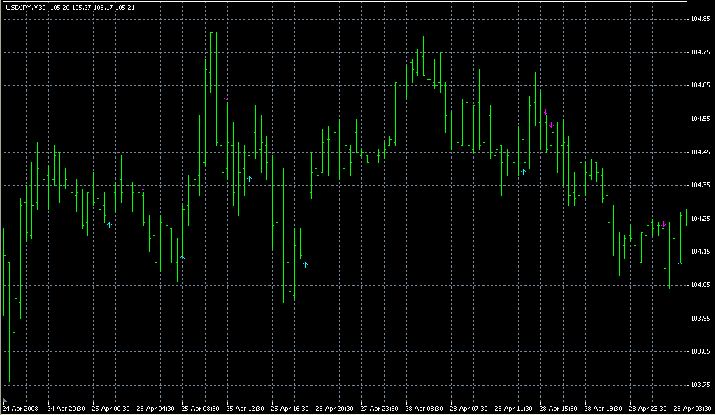This screenshot has width=716, height=415.
Task: Click the 28 Apr 19:30 time label
Action: click(603, 409)
